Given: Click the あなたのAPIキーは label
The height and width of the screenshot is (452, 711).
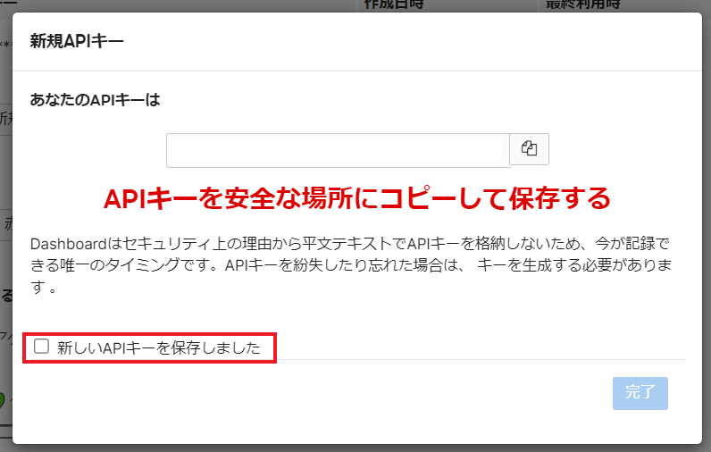Looking at the screenshot, I should coord(96,100).
